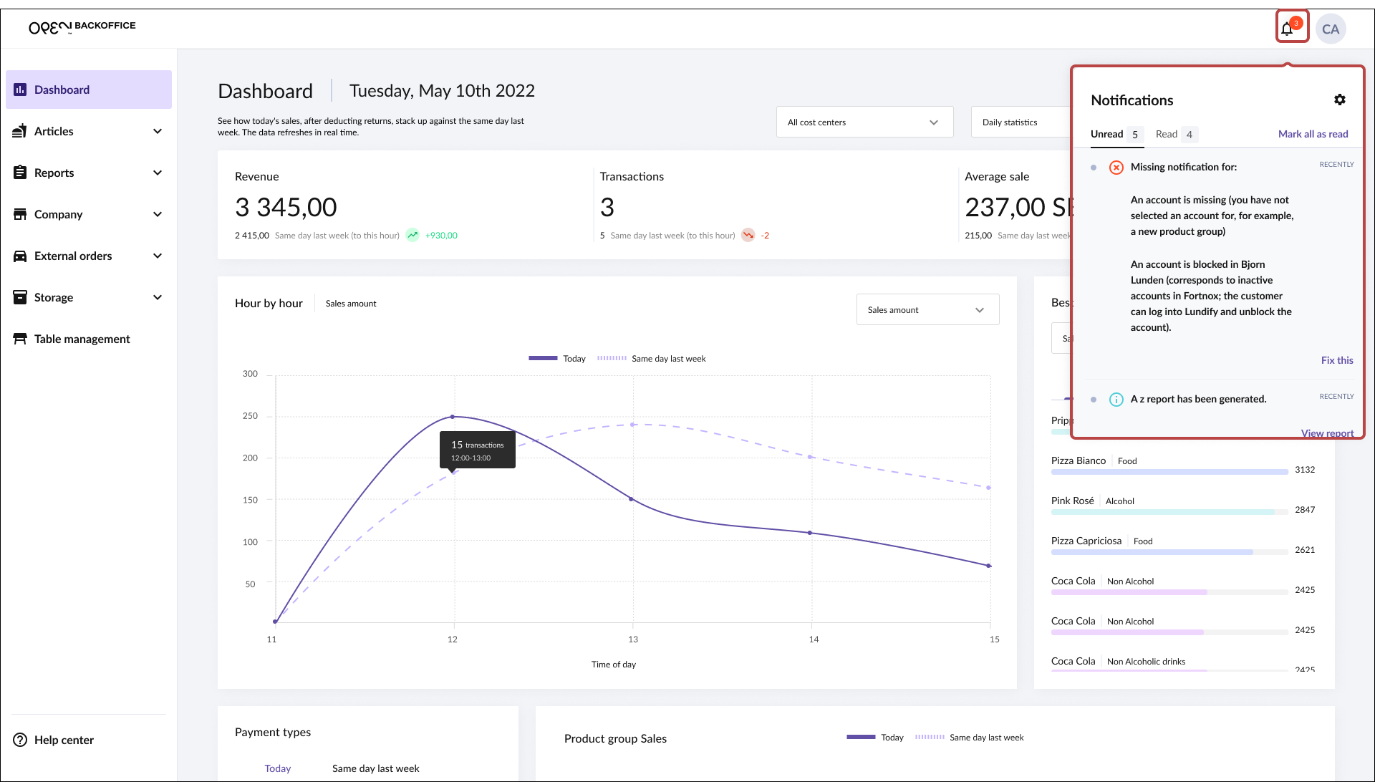The width and height of the screenshot is (1380, 782).
Task: Click the CA user avatar
Action: click(x=1330, y=29)
